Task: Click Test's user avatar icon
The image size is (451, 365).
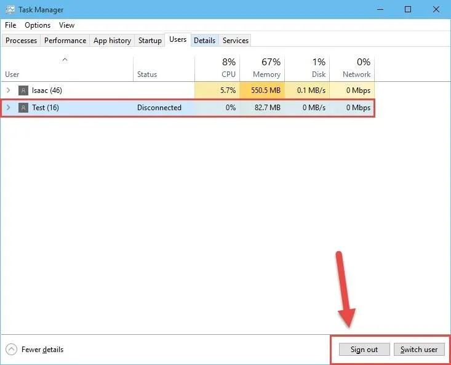Action: tap(23, 108)
